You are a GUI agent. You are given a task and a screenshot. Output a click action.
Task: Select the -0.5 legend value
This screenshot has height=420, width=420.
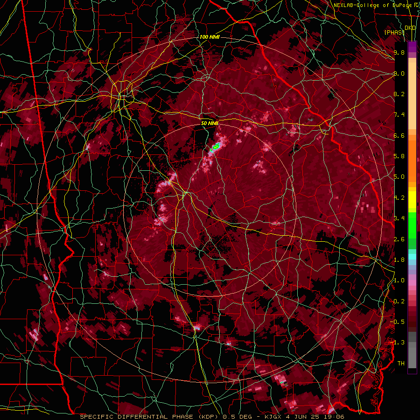click(x=398, y=322)
